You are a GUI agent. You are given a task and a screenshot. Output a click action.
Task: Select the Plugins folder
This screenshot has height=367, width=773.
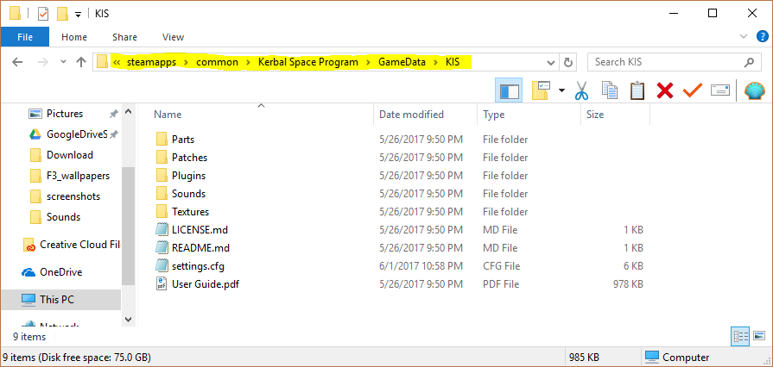[188, 176]
